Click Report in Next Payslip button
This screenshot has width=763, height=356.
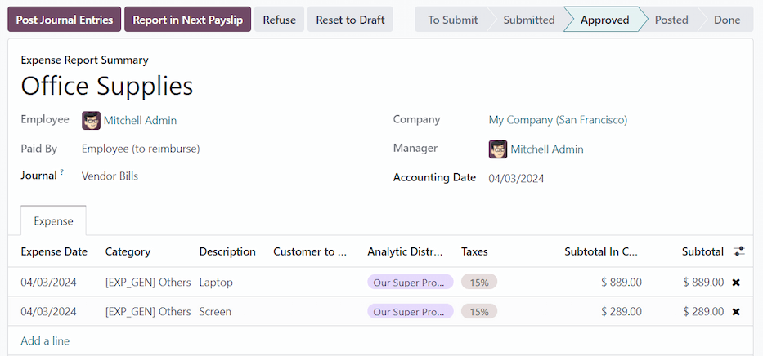[187, 20]
